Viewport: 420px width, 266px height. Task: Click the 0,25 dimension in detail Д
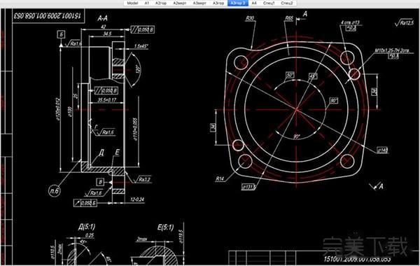coord(90,235)
